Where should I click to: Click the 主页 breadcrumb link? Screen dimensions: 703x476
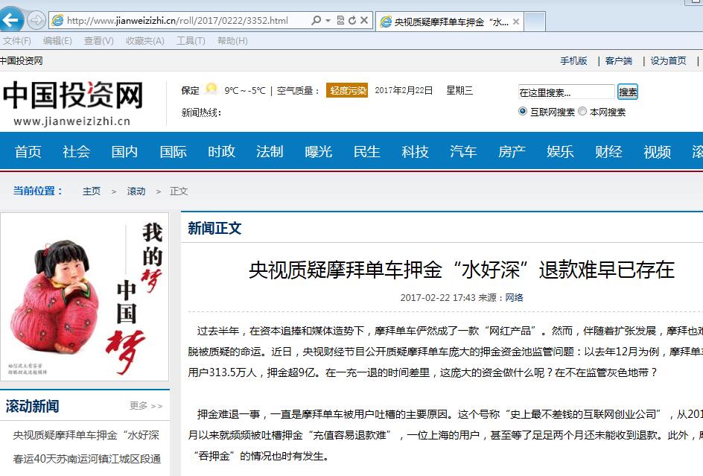(x=92, y=191)
